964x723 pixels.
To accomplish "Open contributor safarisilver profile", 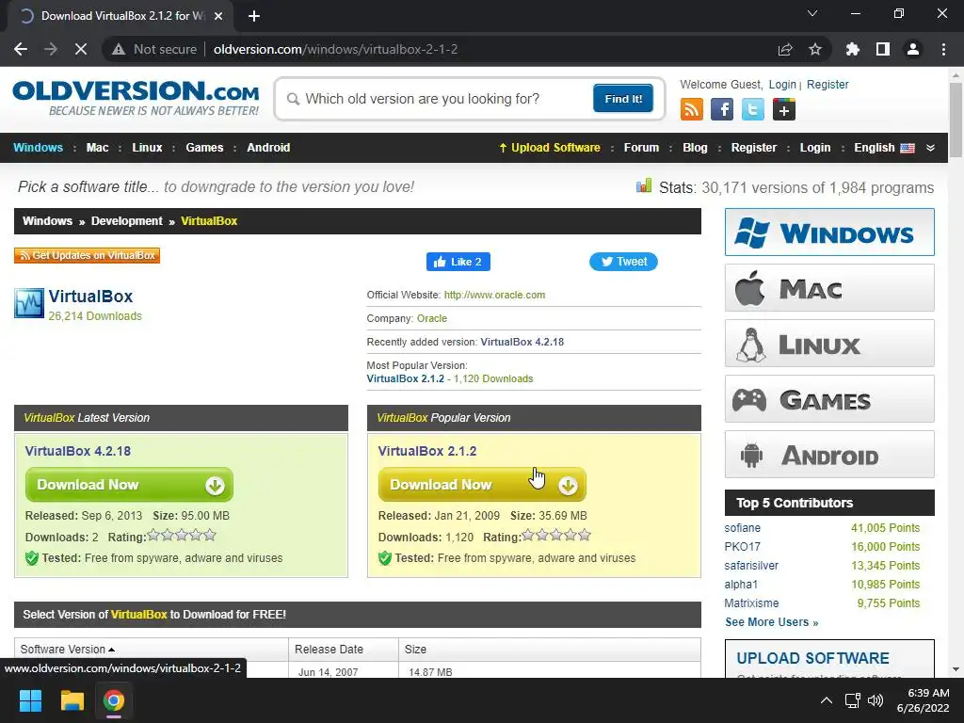I will click(x=751, y=565).
